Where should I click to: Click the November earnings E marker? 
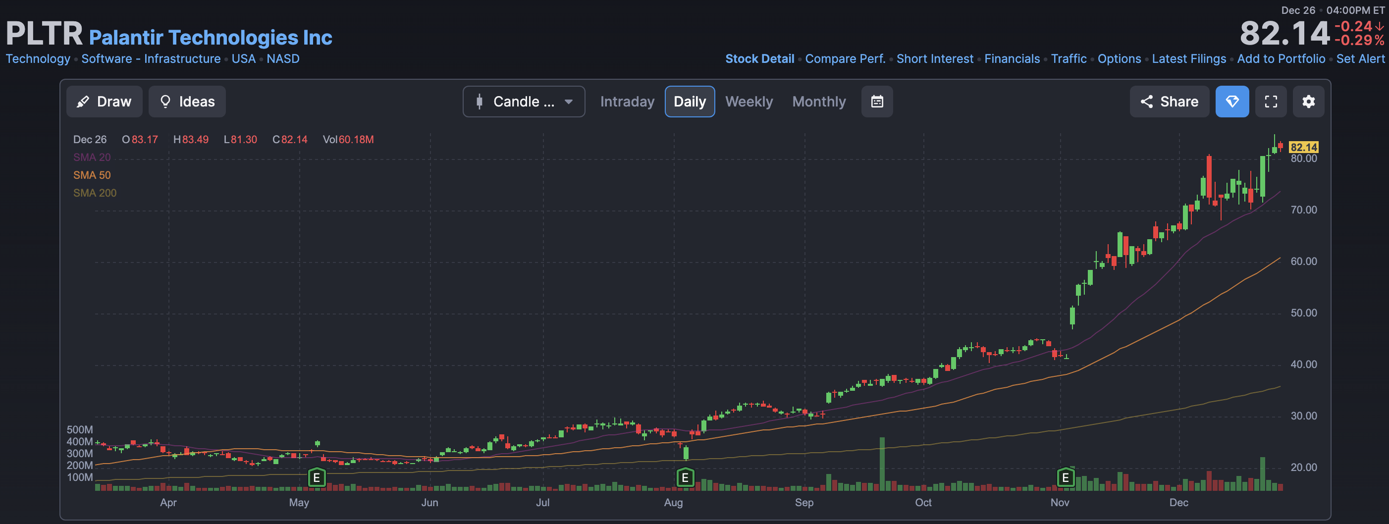pos(1065,477)
